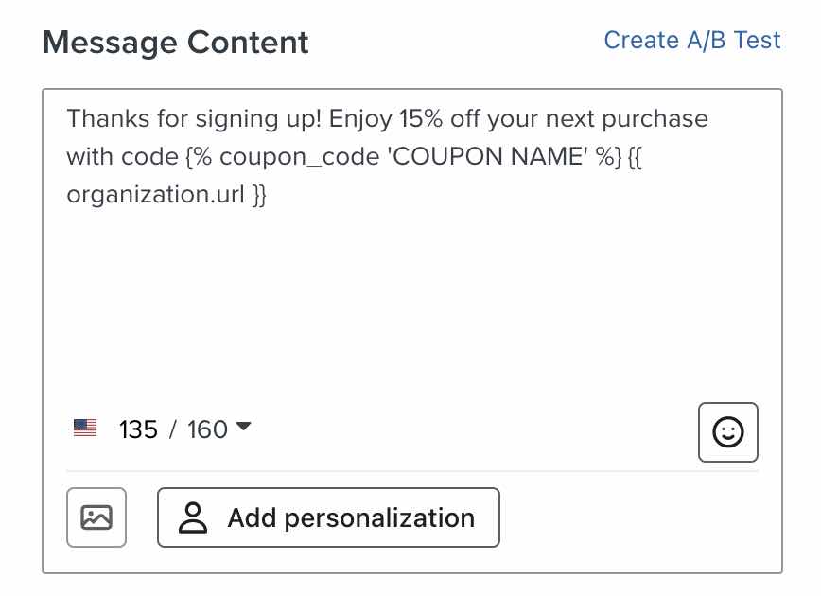Tap the emoji icon at bottom right of editor
This screenshot has height=596, width=821.
pyautogui.click(x=727, y=432)
